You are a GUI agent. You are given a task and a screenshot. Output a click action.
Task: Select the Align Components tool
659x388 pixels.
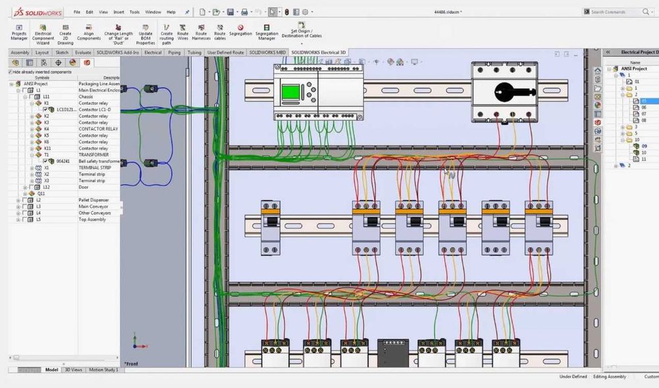pos(89,33)
